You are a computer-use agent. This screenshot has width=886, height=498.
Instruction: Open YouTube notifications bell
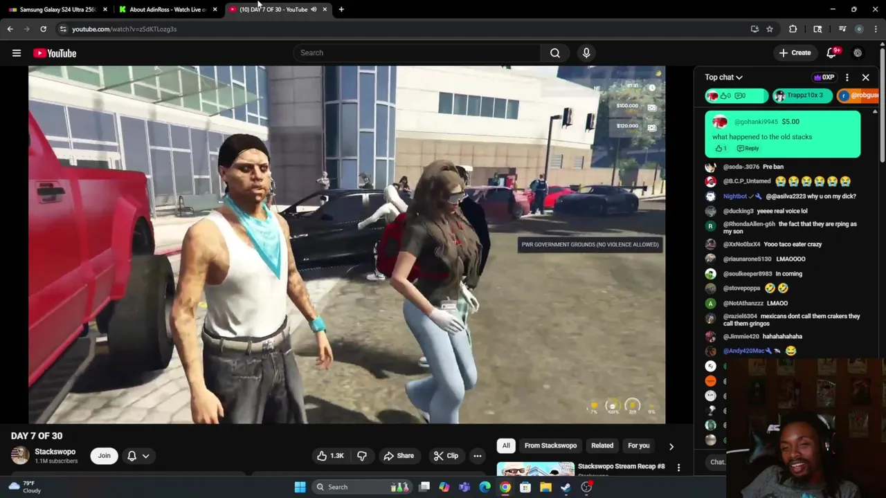coord(832,53)
